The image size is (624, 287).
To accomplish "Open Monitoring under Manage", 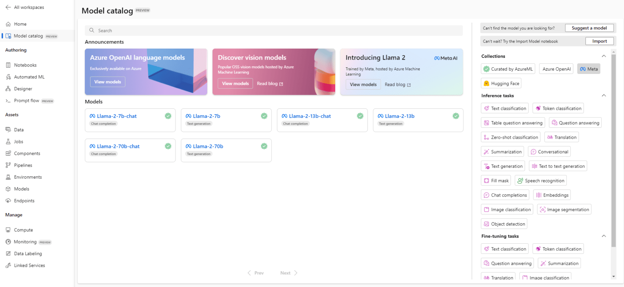I will (x=26, y=242).
